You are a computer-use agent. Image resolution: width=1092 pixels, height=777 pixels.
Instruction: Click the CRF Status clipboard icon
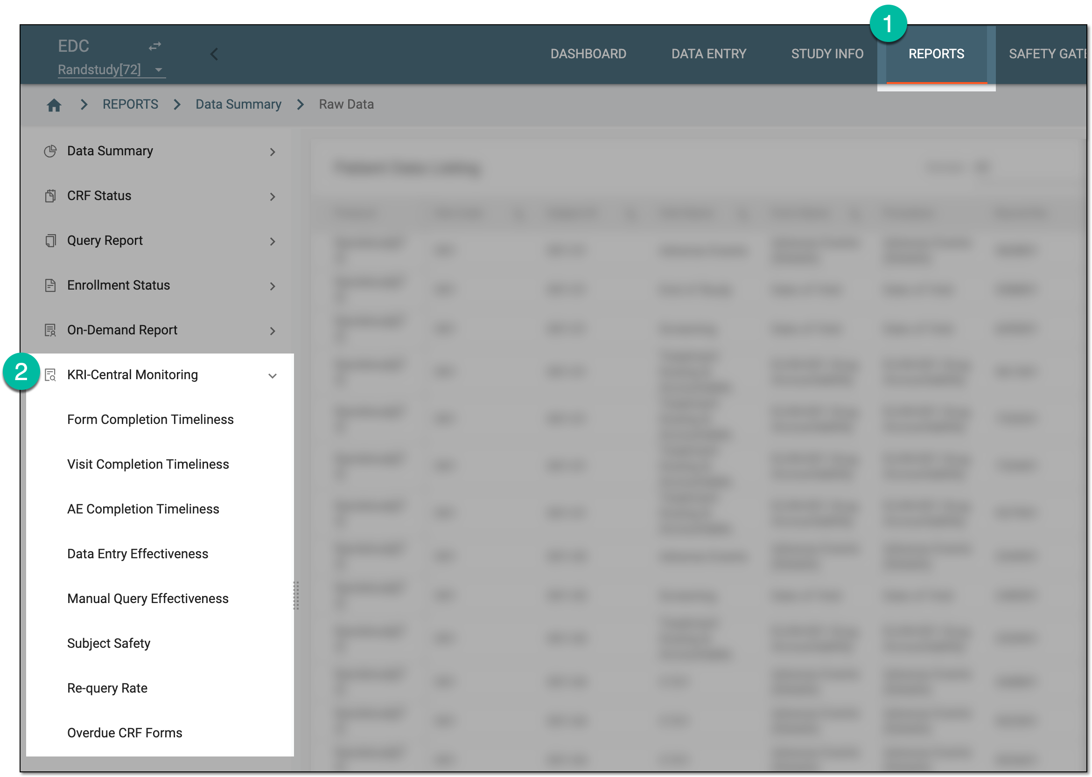click(x=50, y=196)
